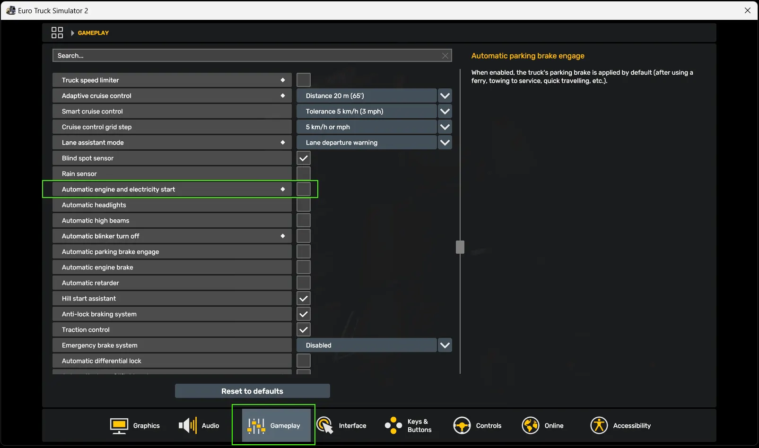Click the settings list scrollbar handle
Screen dimensions: 759x448
pyautogui.click(x=460, y=247)
